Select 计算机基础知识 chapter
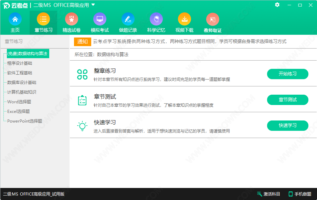Image resolution: width=317 pixels, height=200 pixels. 22,92
